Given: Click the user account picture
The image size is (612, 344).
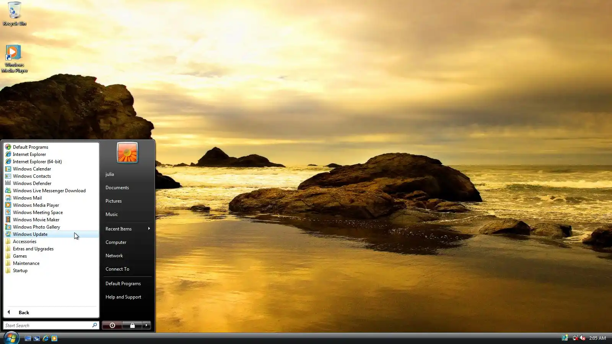Looking at the screenshot, I should [127, 153].
